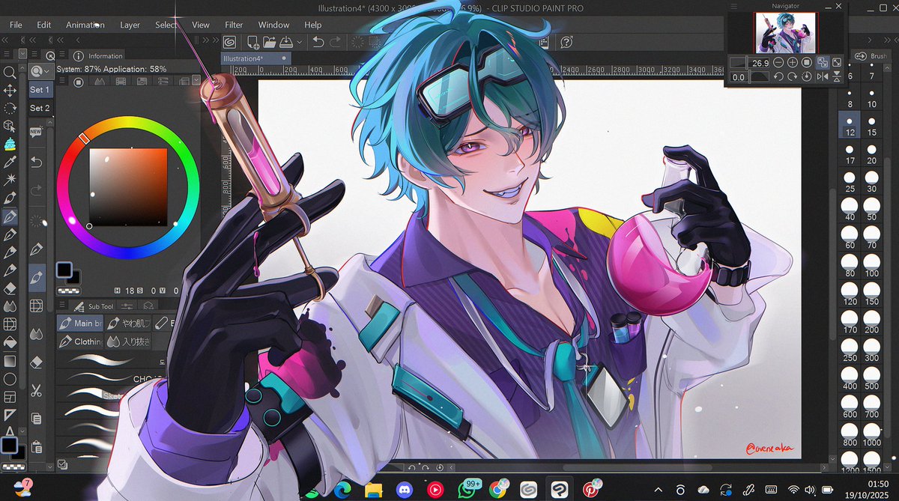This screenshot has height=501, width=899.
Task: Select the Operation cube-with-cursor tool
Action: point(10,127)
